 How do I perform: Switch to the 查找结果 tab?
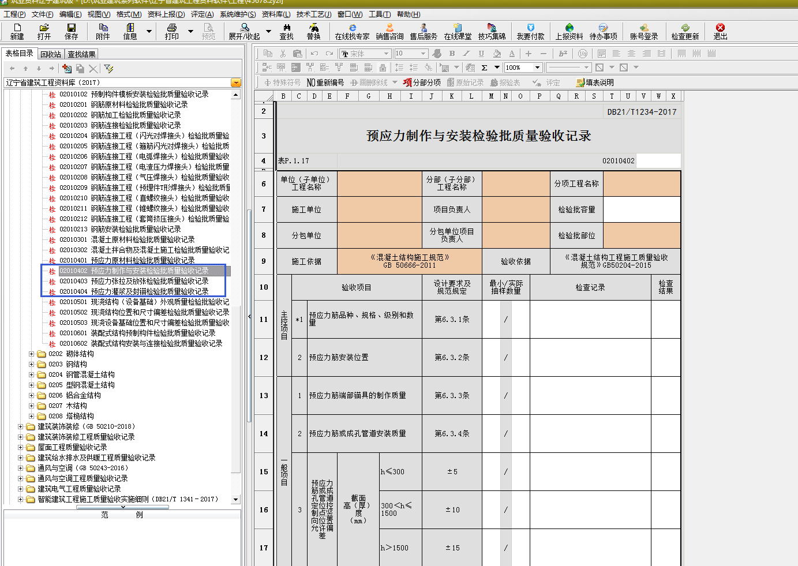[x=81, y=54]
